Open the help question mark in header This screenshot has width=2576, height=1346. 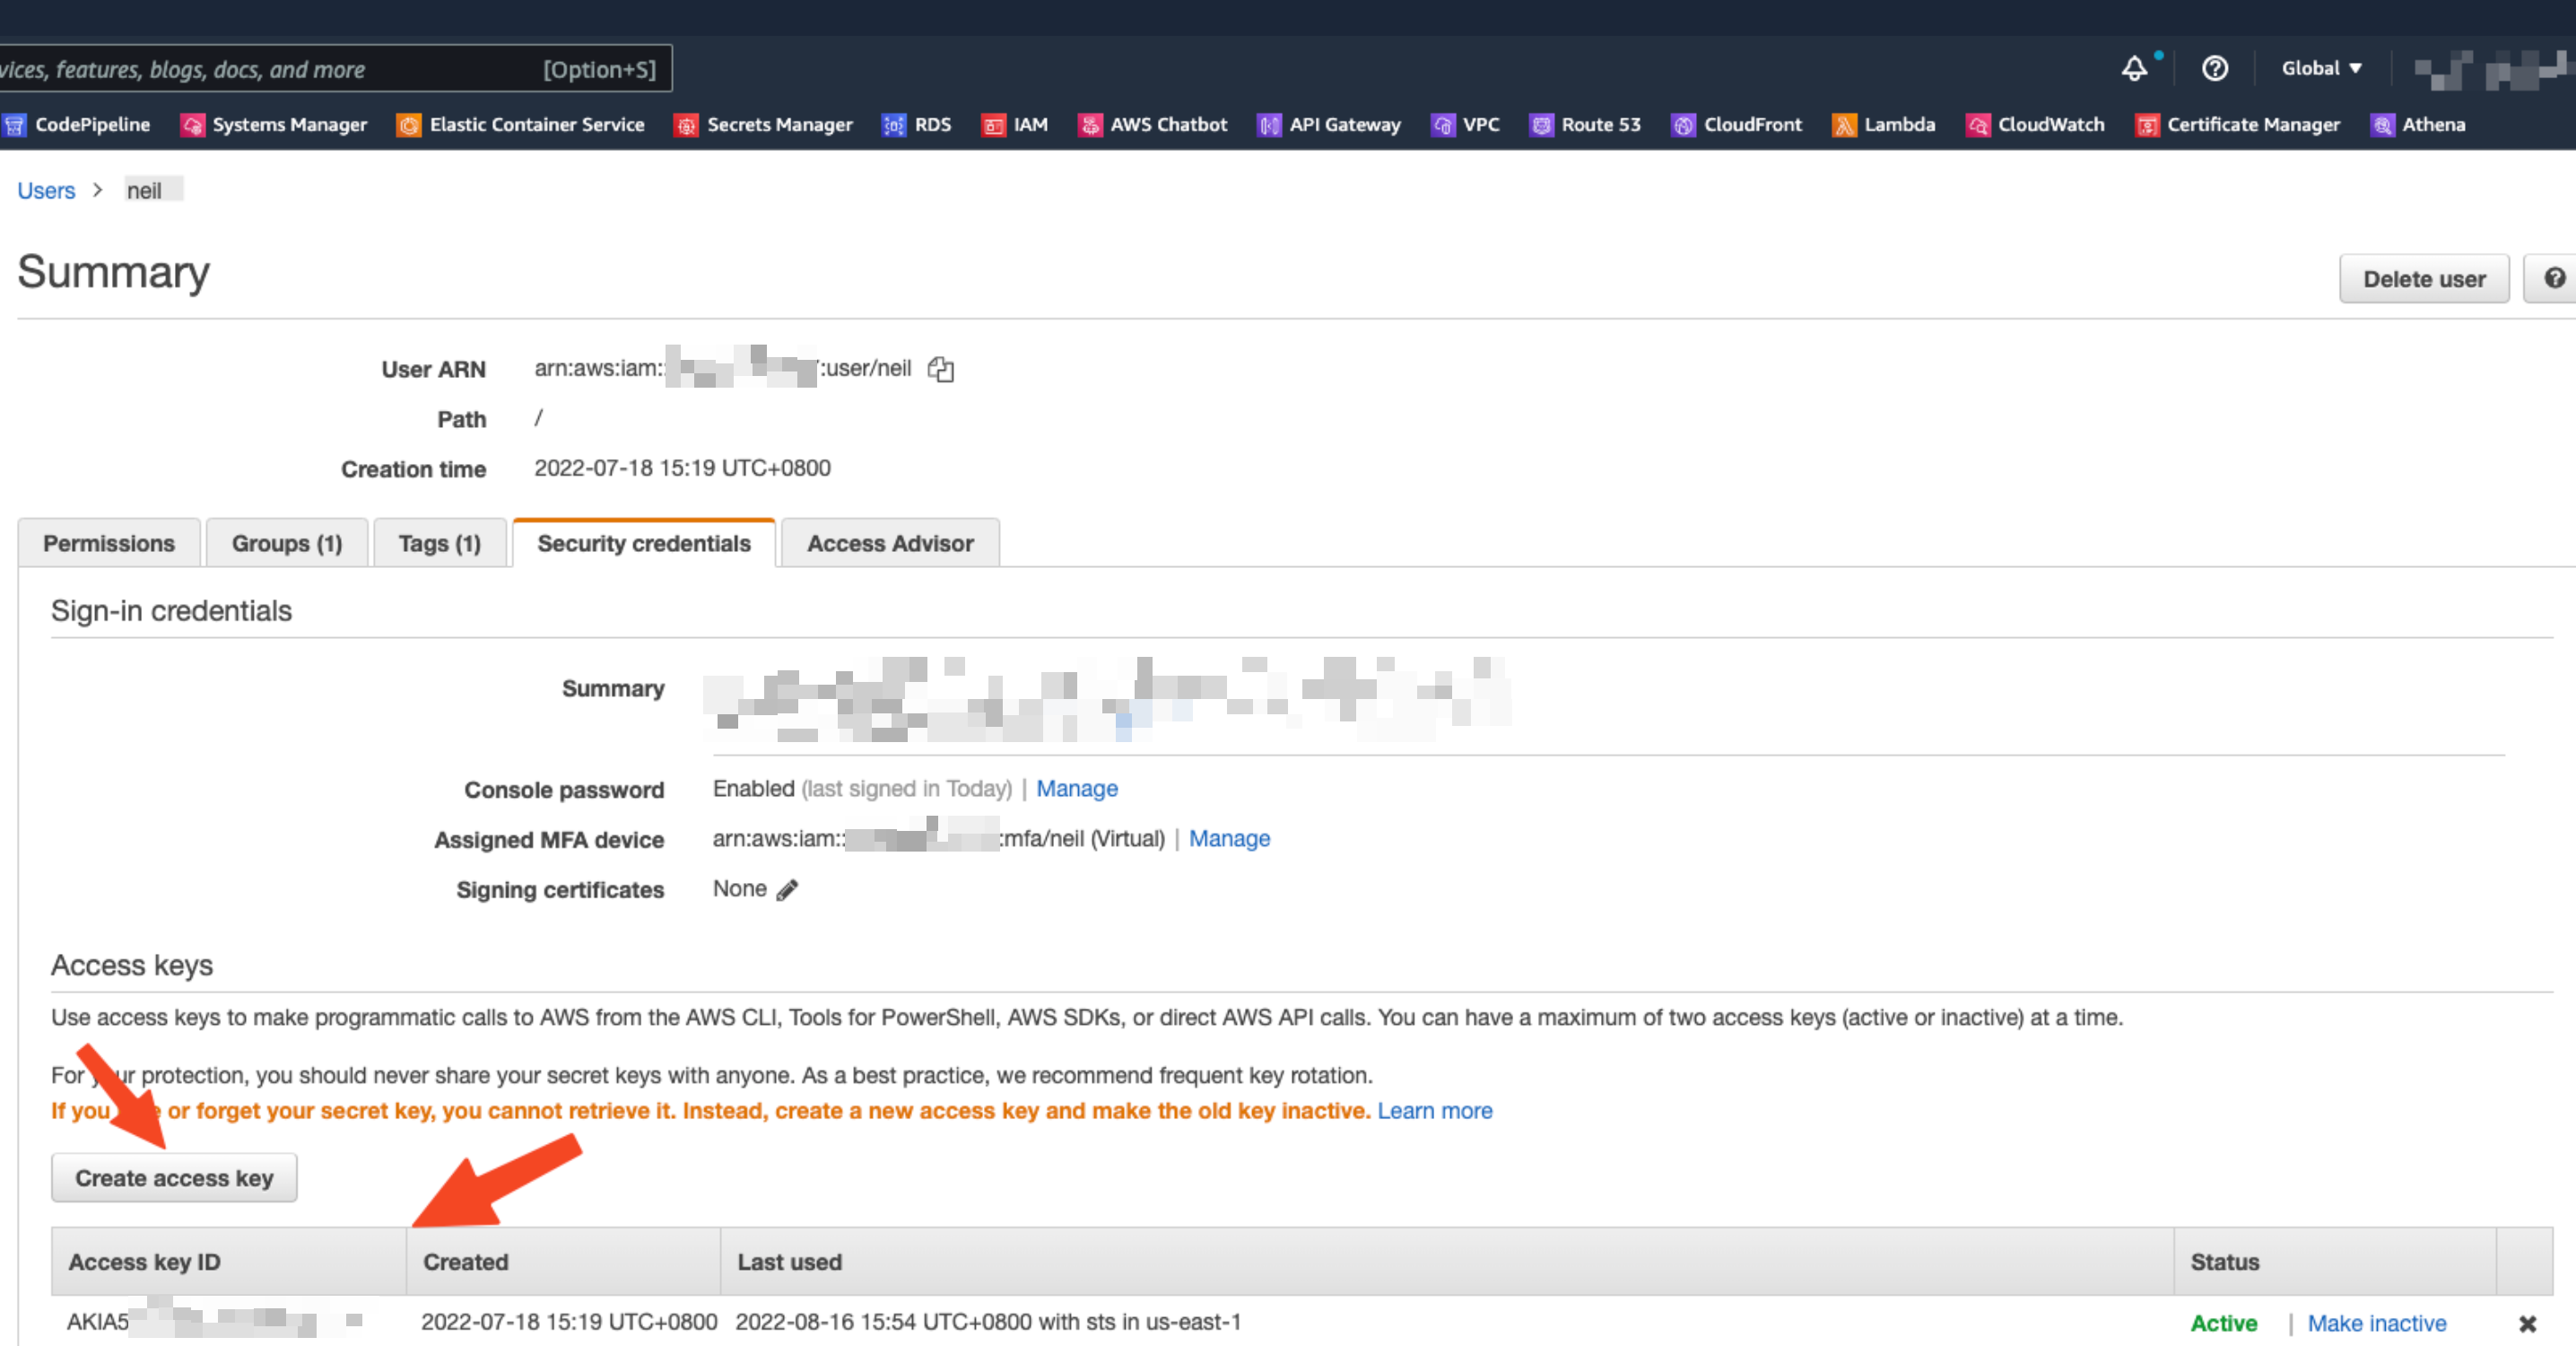pyautogui.click(x=2215, y=68)
